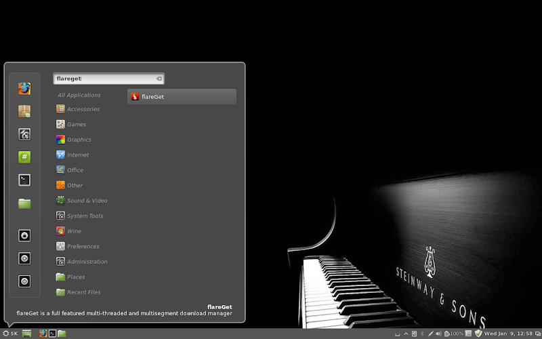Launch the XChat hash icon in favorites
This screenshot has width=542, height=339.
point(24,157)
